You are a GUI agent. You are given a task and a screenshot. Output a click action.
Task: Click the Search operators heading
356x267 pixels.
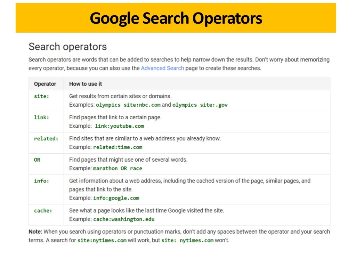coord(68,47)
